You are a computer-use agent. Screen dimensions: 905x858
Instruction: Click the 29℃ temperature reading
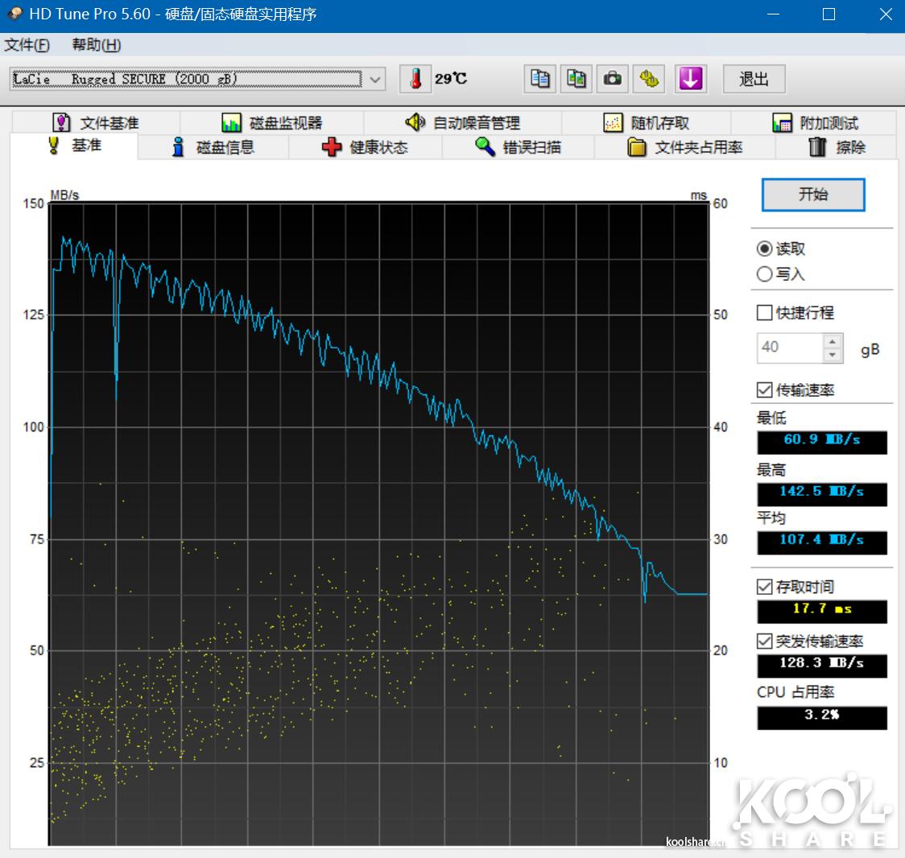[x=451, y=78]
